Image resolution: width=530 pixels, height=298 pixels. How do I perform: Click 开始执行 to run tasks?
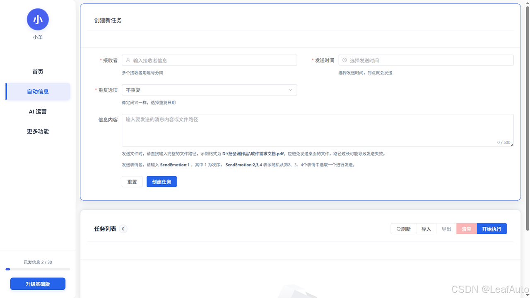click(x=491, y=228)
